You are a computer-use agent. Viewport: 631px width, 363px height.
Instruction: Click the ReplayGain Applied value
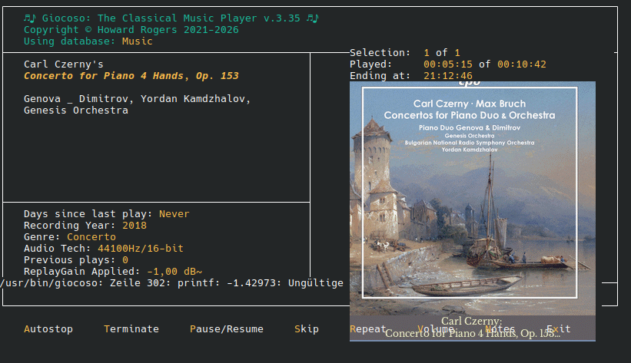(174, 272)
